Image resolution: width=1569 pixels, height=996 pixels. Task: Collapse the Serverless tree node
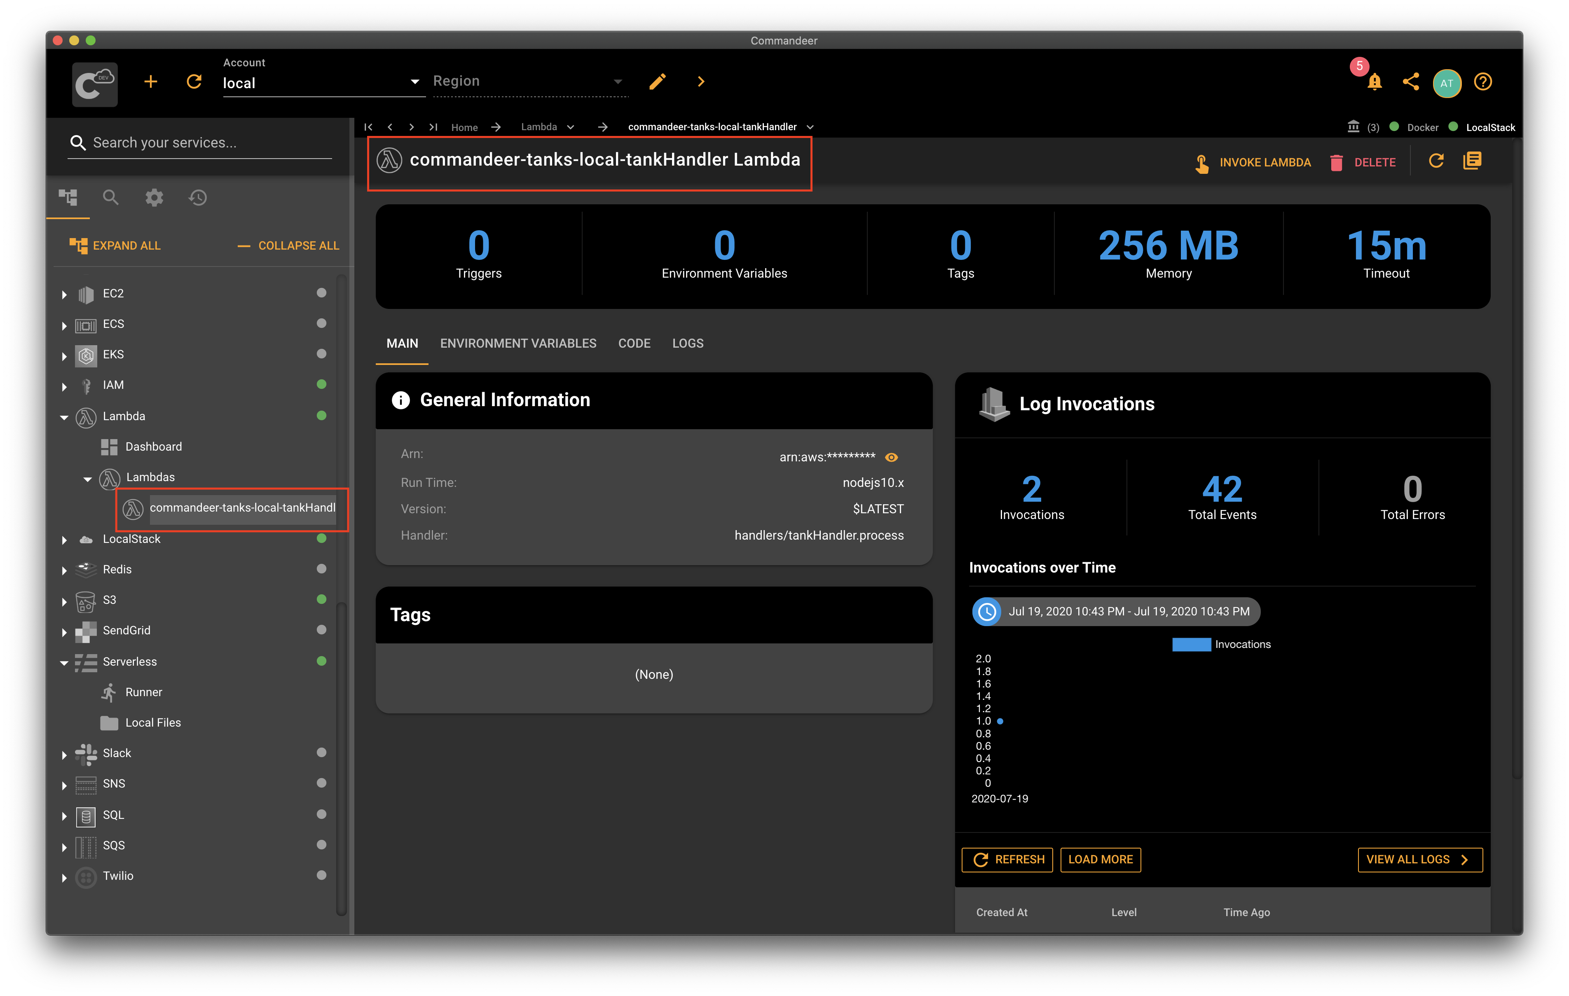click(x=65, y=662)
